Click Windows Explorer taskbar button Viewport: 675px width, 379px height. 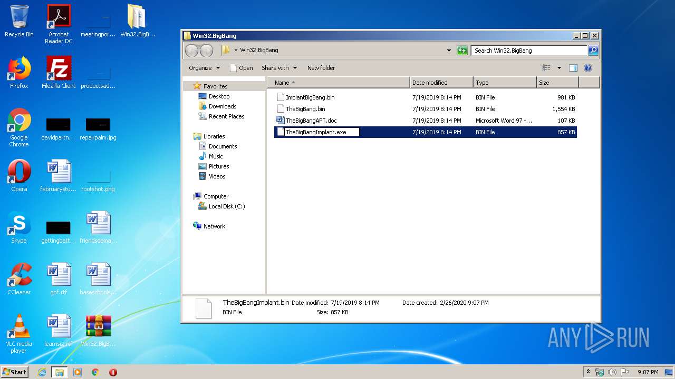[x=60, y=372]
